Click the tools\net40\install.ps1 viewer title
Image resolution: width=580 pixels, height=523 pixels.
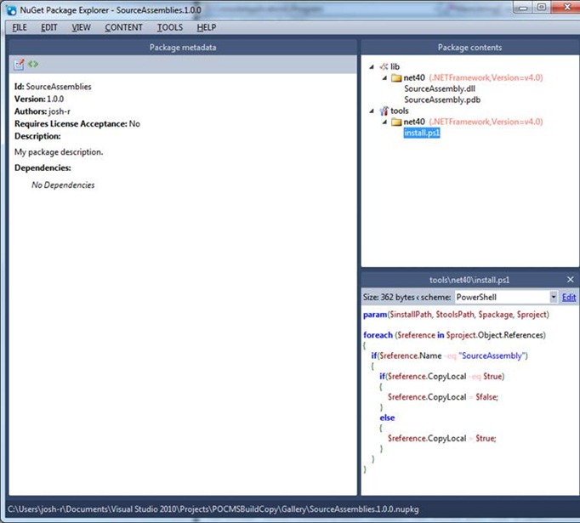coord(469,280)
